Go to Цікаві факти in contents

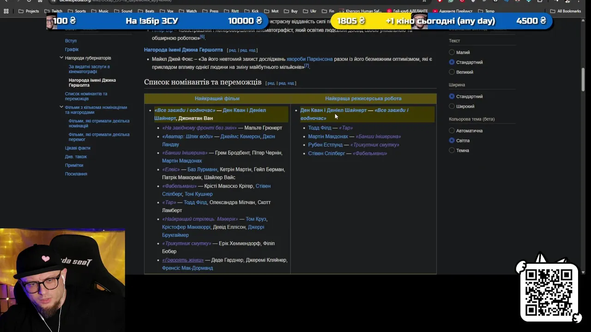pos(78,148)
